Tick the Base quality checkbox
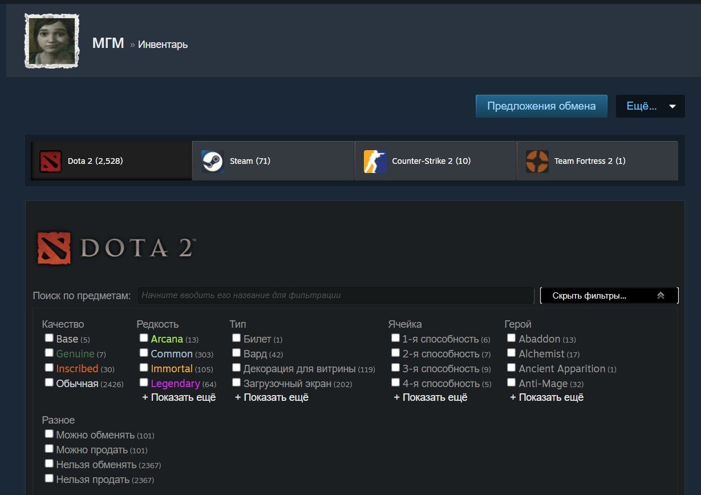 tap(50, 338)
